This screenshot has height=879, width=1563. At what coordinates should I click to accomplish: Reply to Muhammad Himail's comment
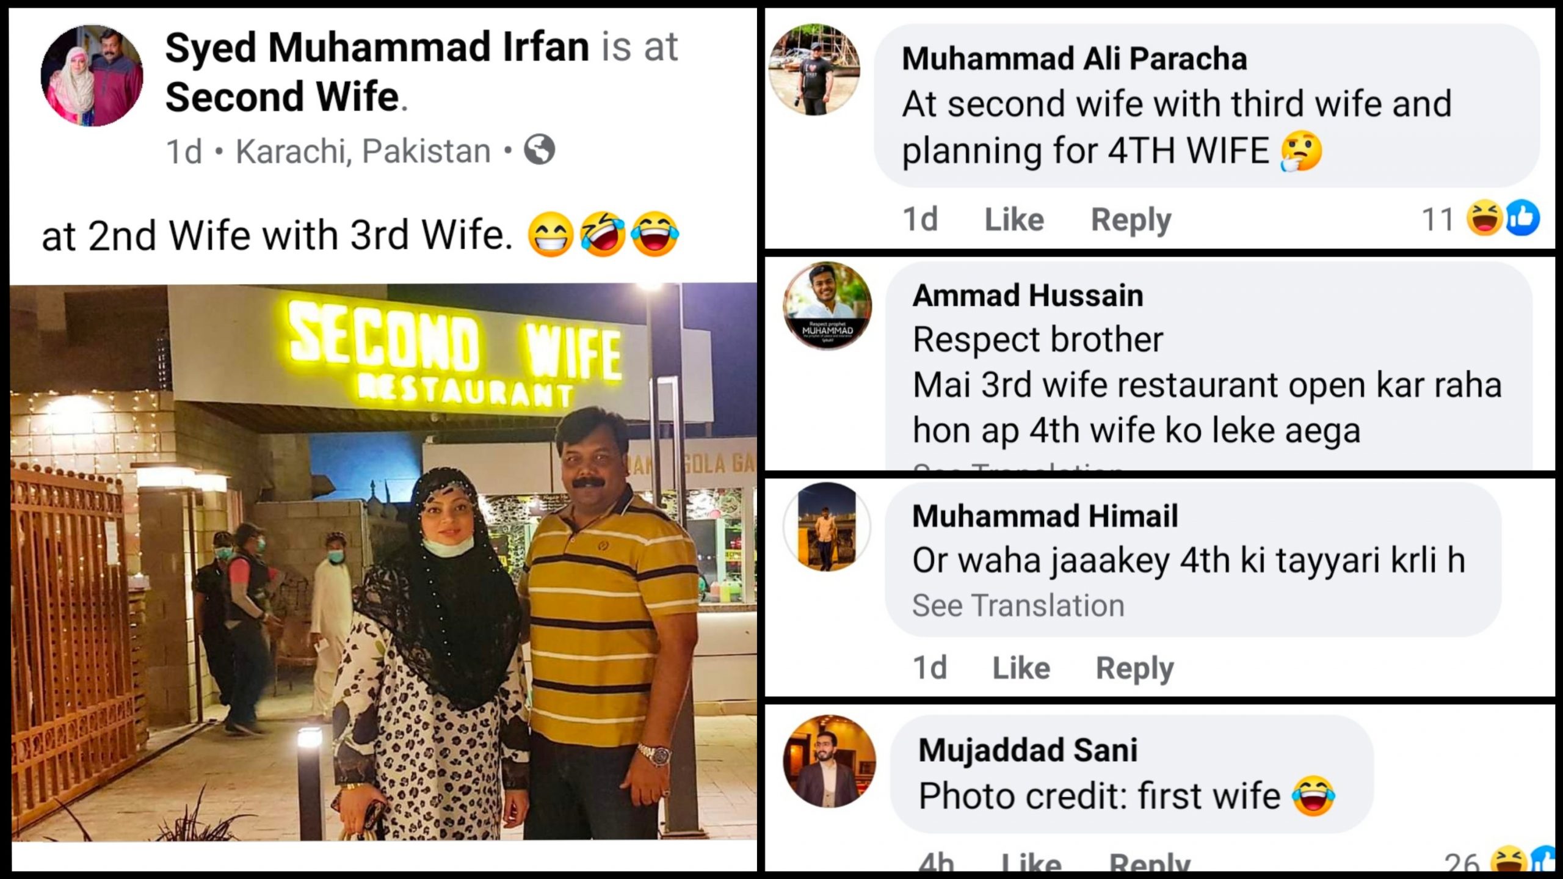[1135, 668]
